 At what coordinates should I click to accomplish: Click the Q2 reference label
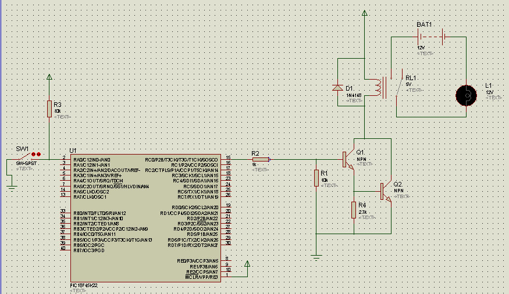[398, 184]
